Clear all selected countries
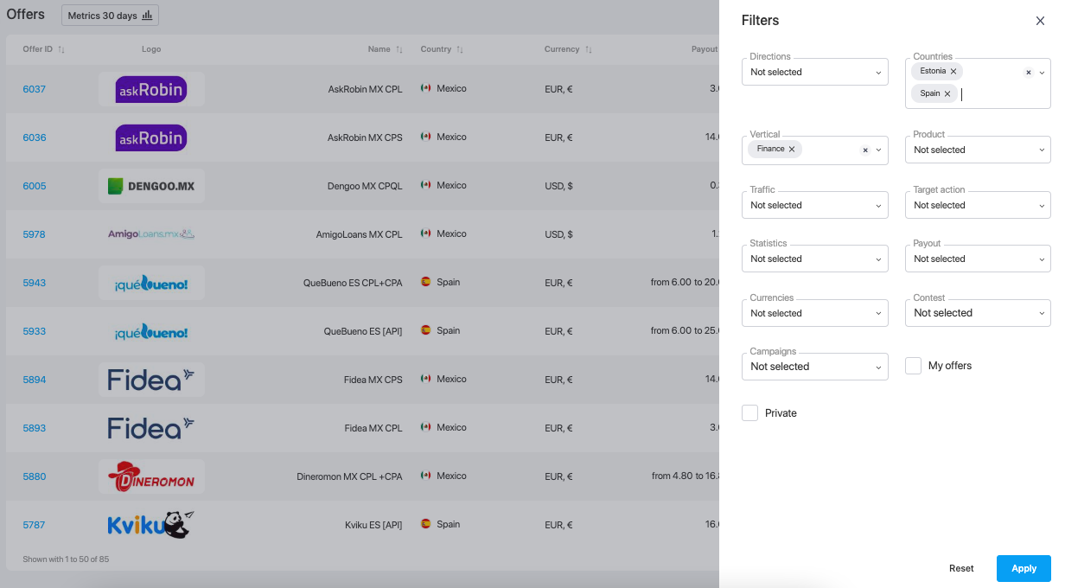This screenshot has height=588, width=1065. coord(1029,73)
